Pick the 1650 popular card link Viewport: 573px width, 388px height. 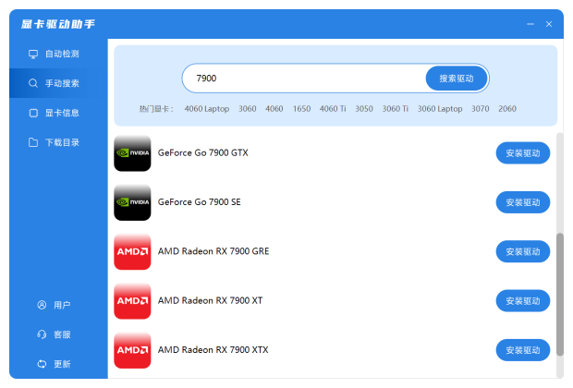[301, 109]
